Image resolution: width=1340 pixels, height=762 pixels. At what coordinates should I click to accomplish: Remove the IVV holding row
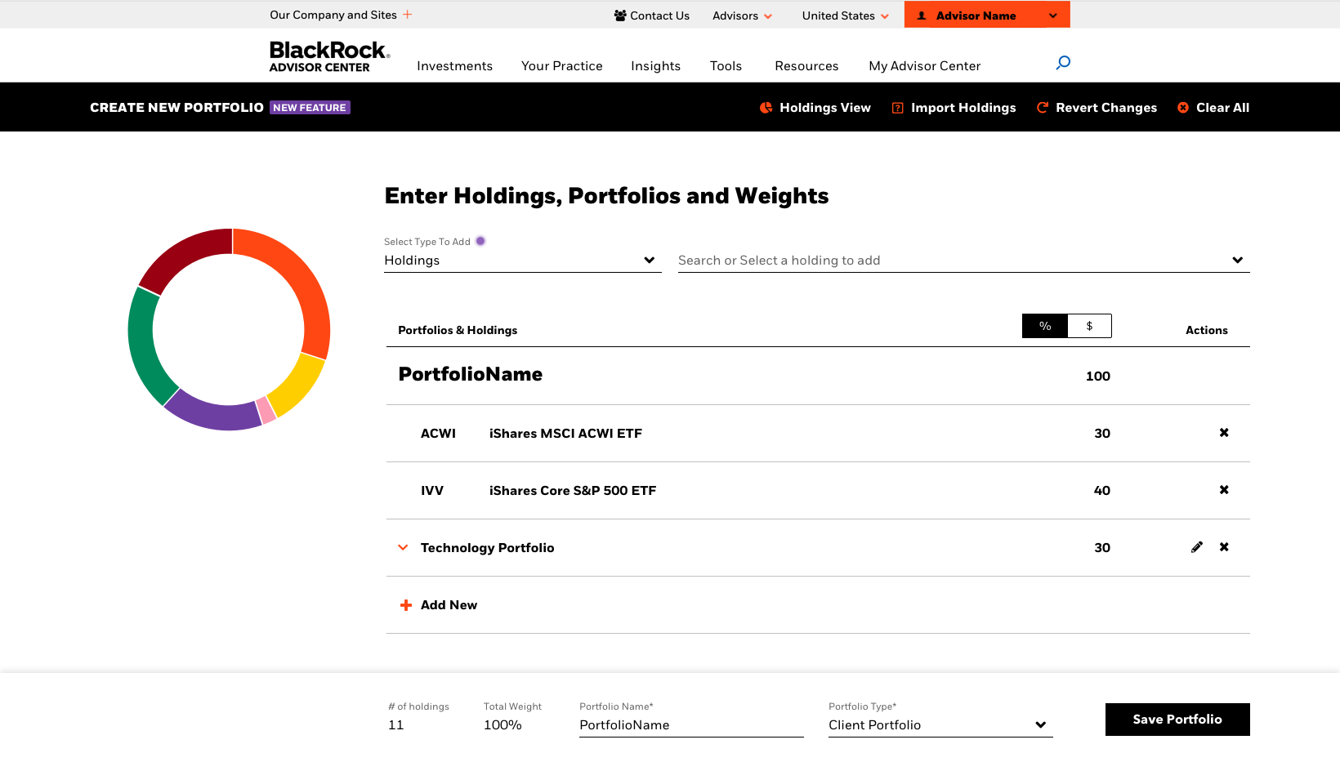1224,490
